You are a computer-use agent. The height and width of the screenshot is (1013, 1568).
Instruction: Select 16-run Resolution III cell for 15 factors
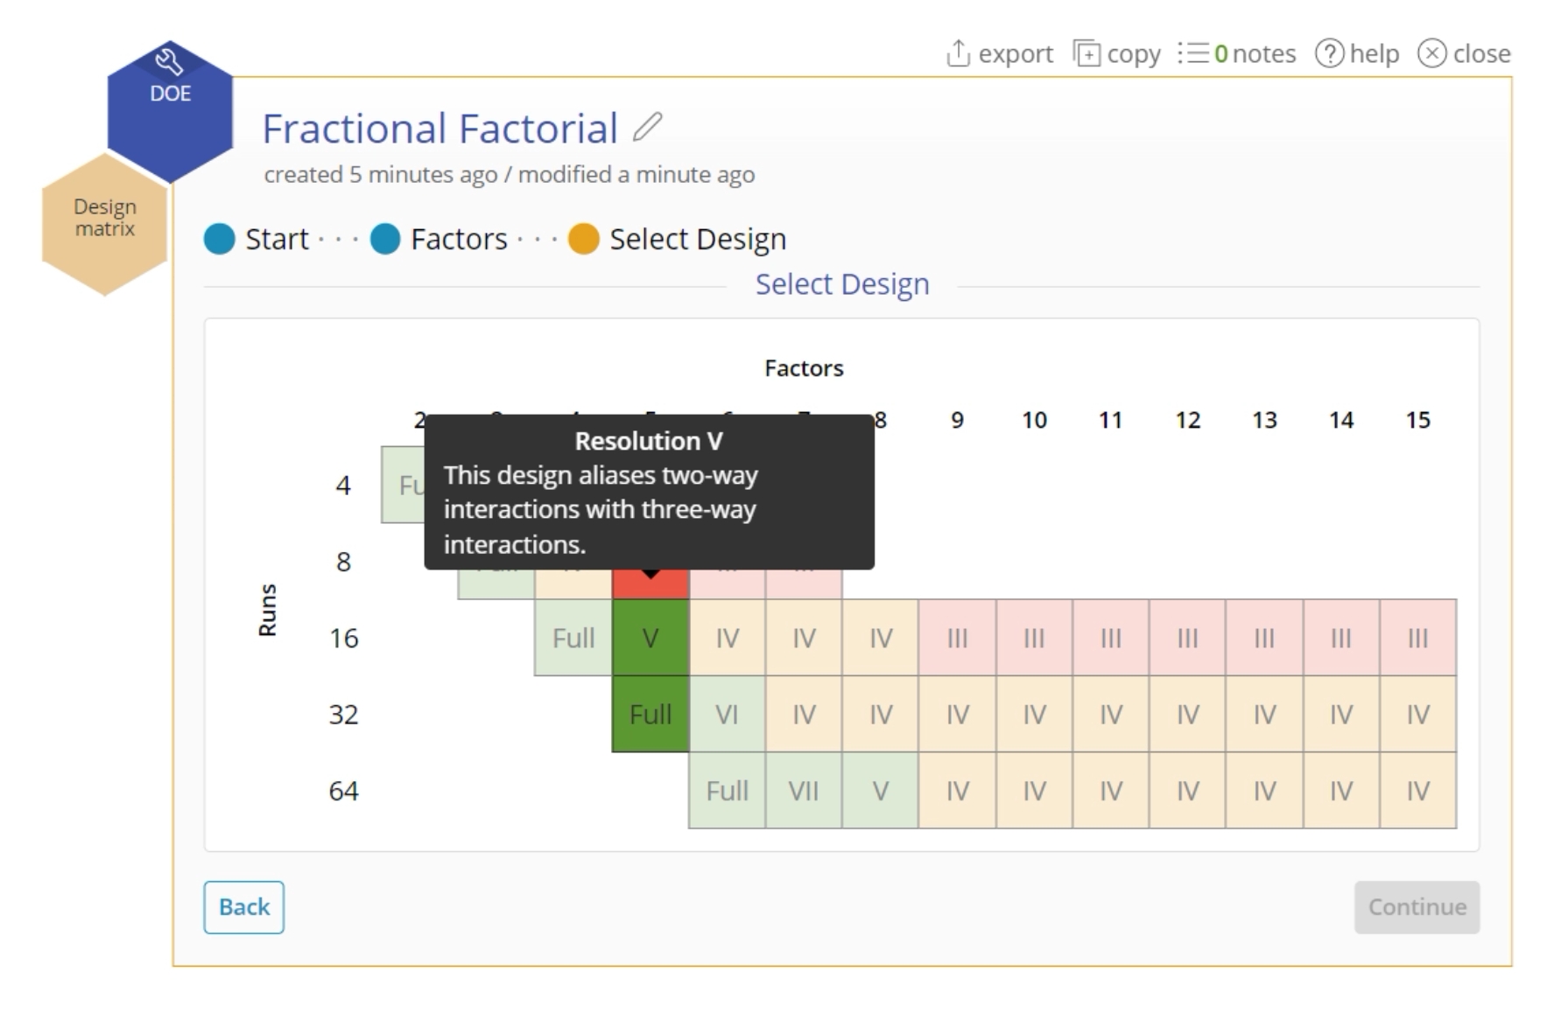pos(1417,638)
